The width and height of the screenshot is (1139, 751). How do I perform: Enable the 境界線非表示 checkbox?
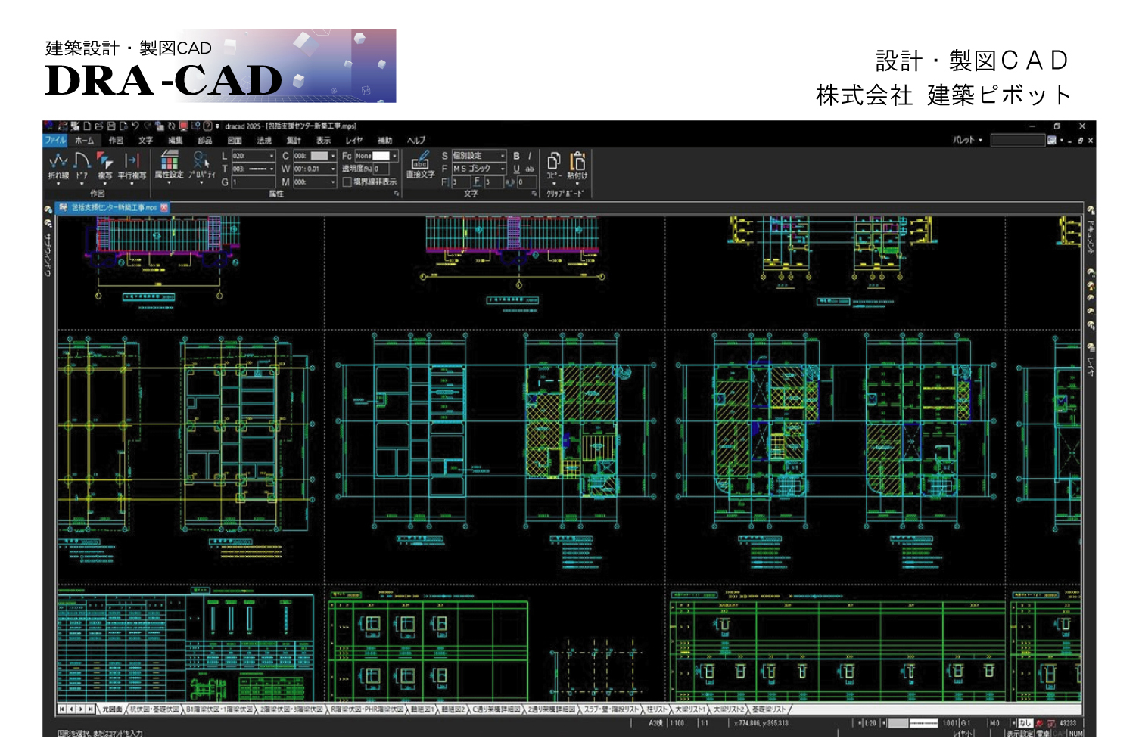click(347, 182)
